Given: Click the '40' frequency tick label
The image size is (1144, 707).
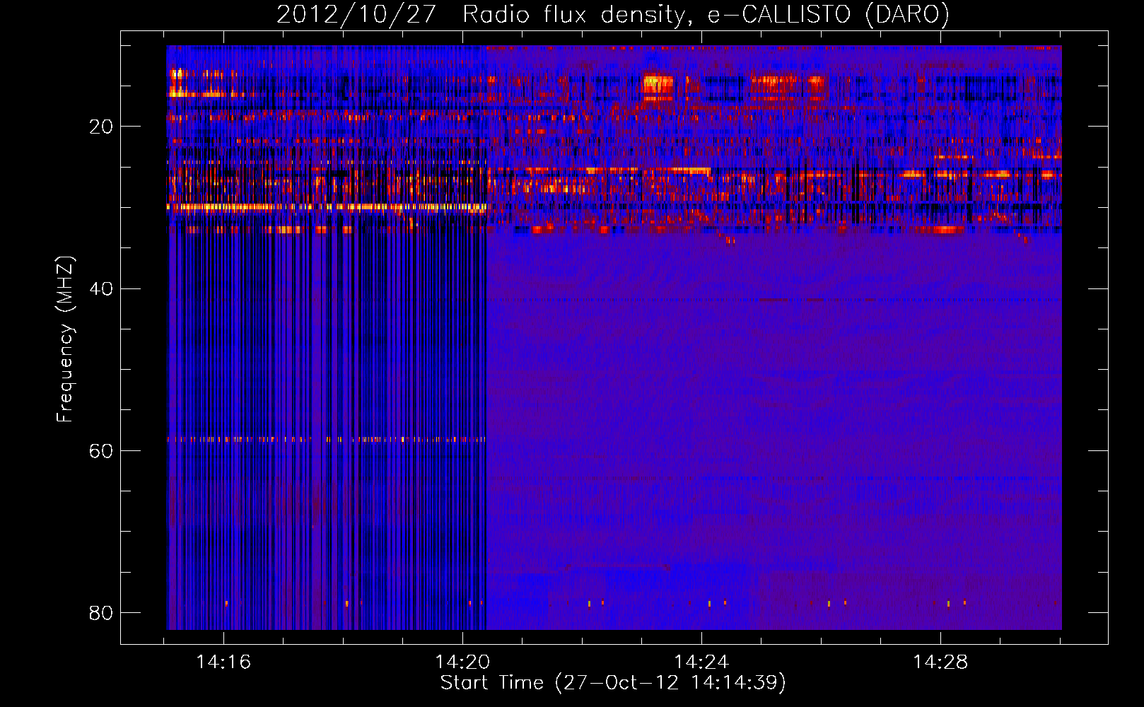Looking at the screenshot, I should pos(100,289).
